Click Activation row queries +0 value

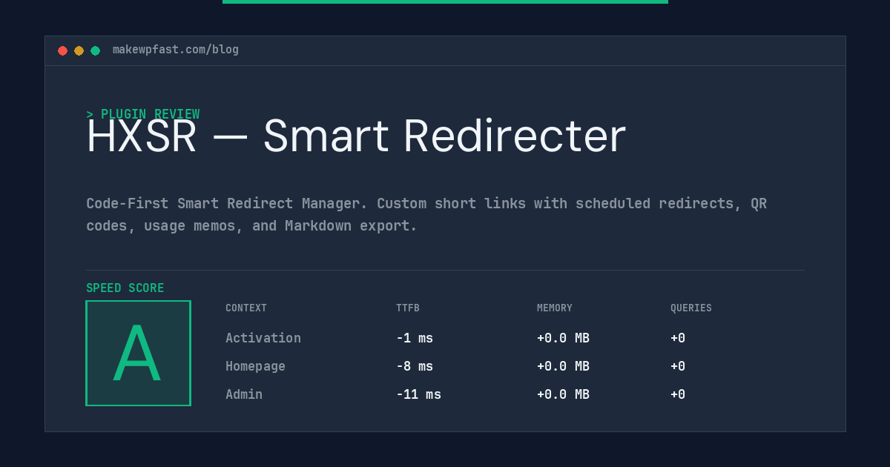[678, 338]
